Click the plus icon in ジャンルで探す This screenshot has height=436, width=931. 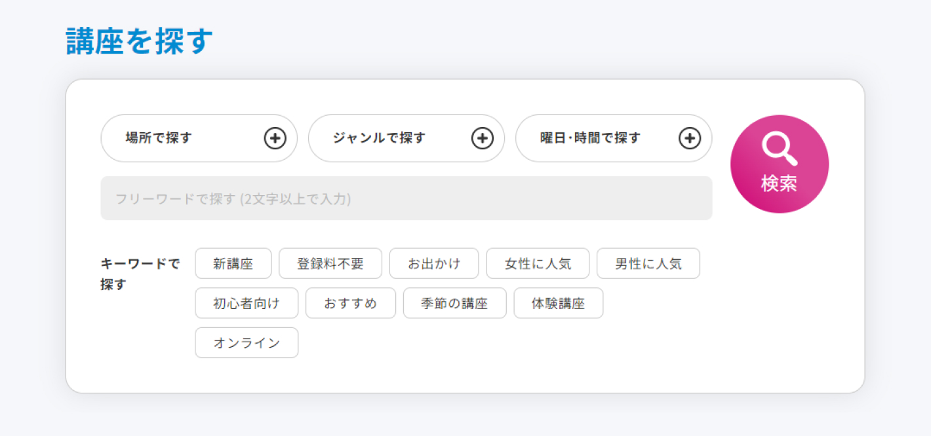483,138
